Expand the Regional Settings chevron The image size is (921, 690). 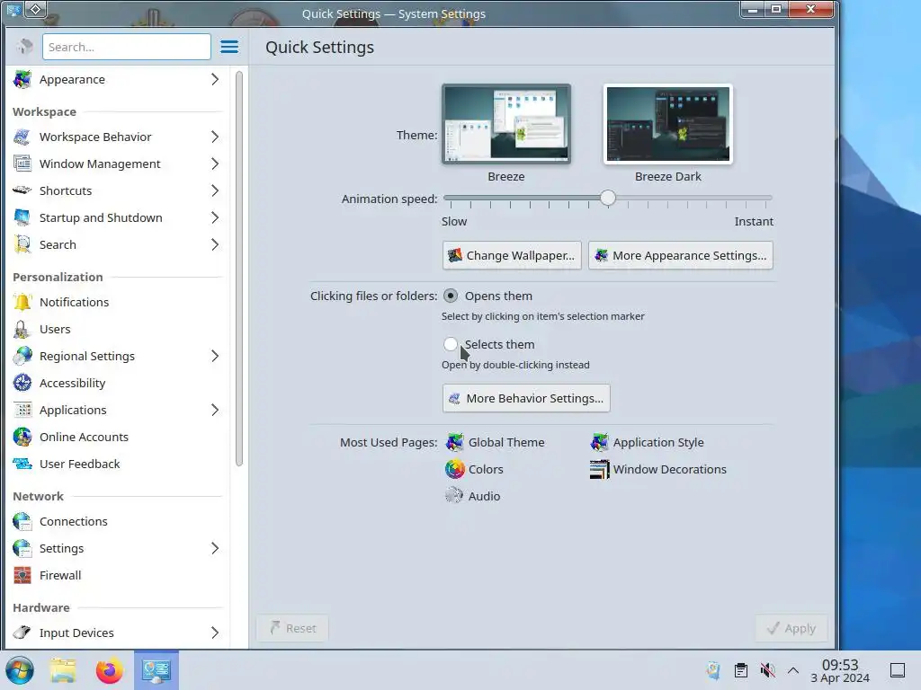click(215, 356)
